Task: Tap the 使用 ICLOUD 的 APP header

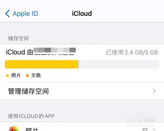Action: (31, 116)
